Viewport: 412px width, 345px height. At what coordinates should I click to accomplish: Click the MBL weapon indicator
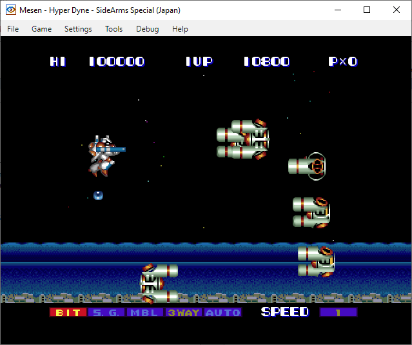coord(145,312)
